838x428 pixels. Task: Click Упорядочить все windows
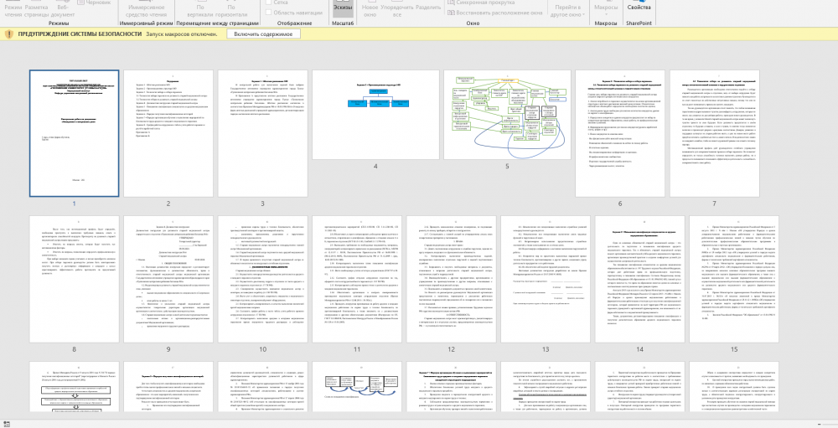pyautogui.click(x=397, y=9)
